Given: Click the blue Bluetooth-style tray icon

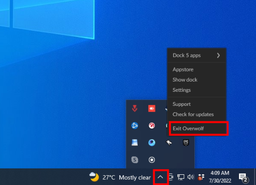Looking at the screenshot, I should 135,125.
